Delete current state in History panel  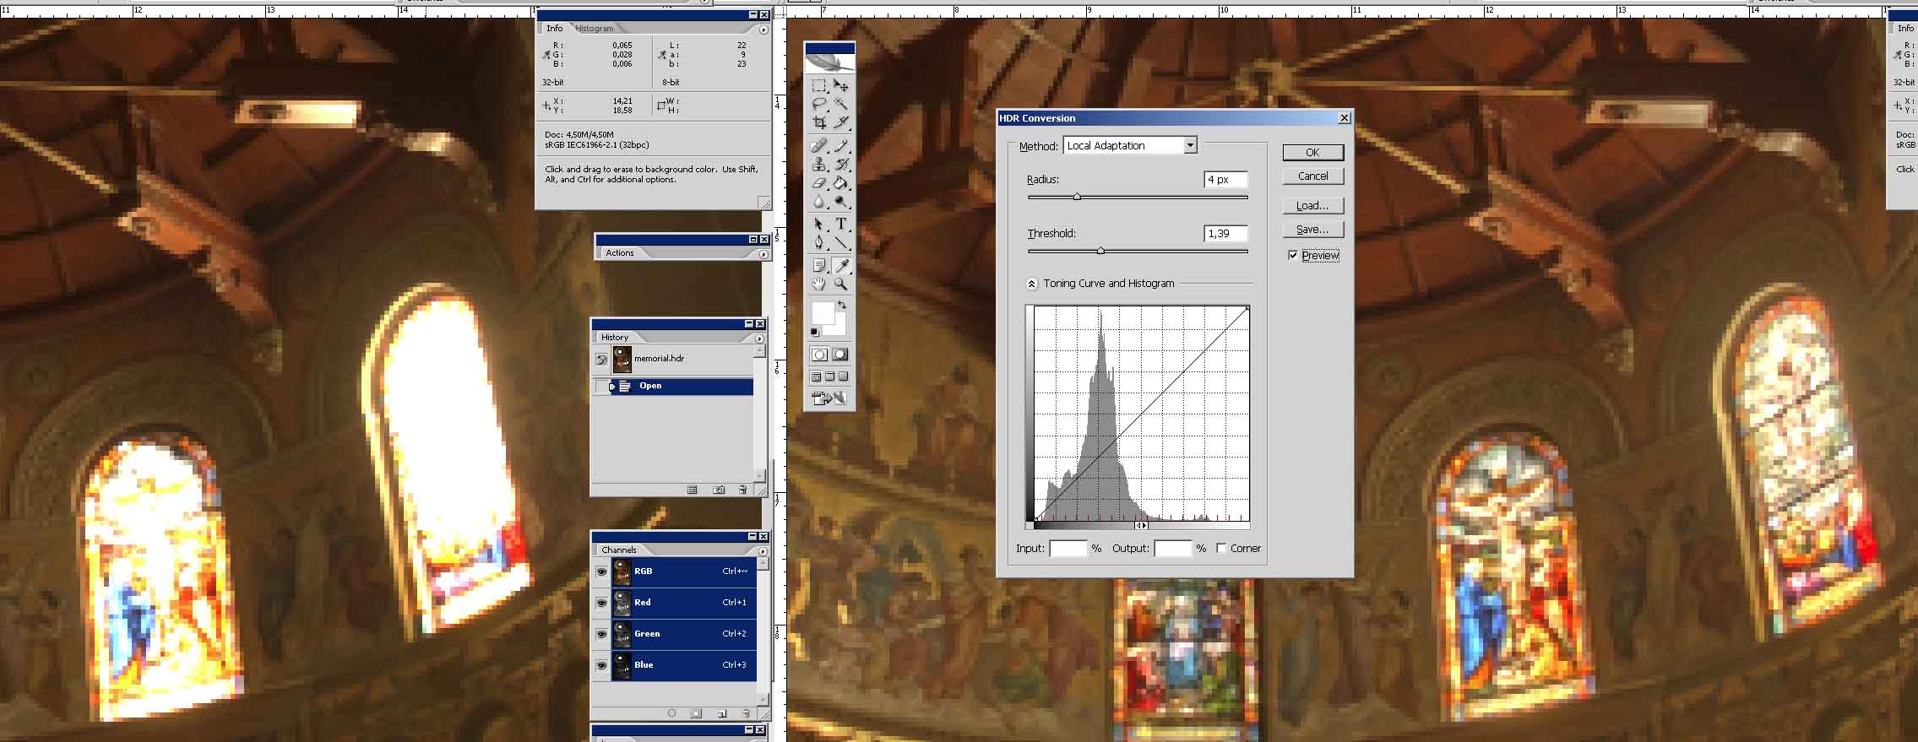tap(743, 490)
